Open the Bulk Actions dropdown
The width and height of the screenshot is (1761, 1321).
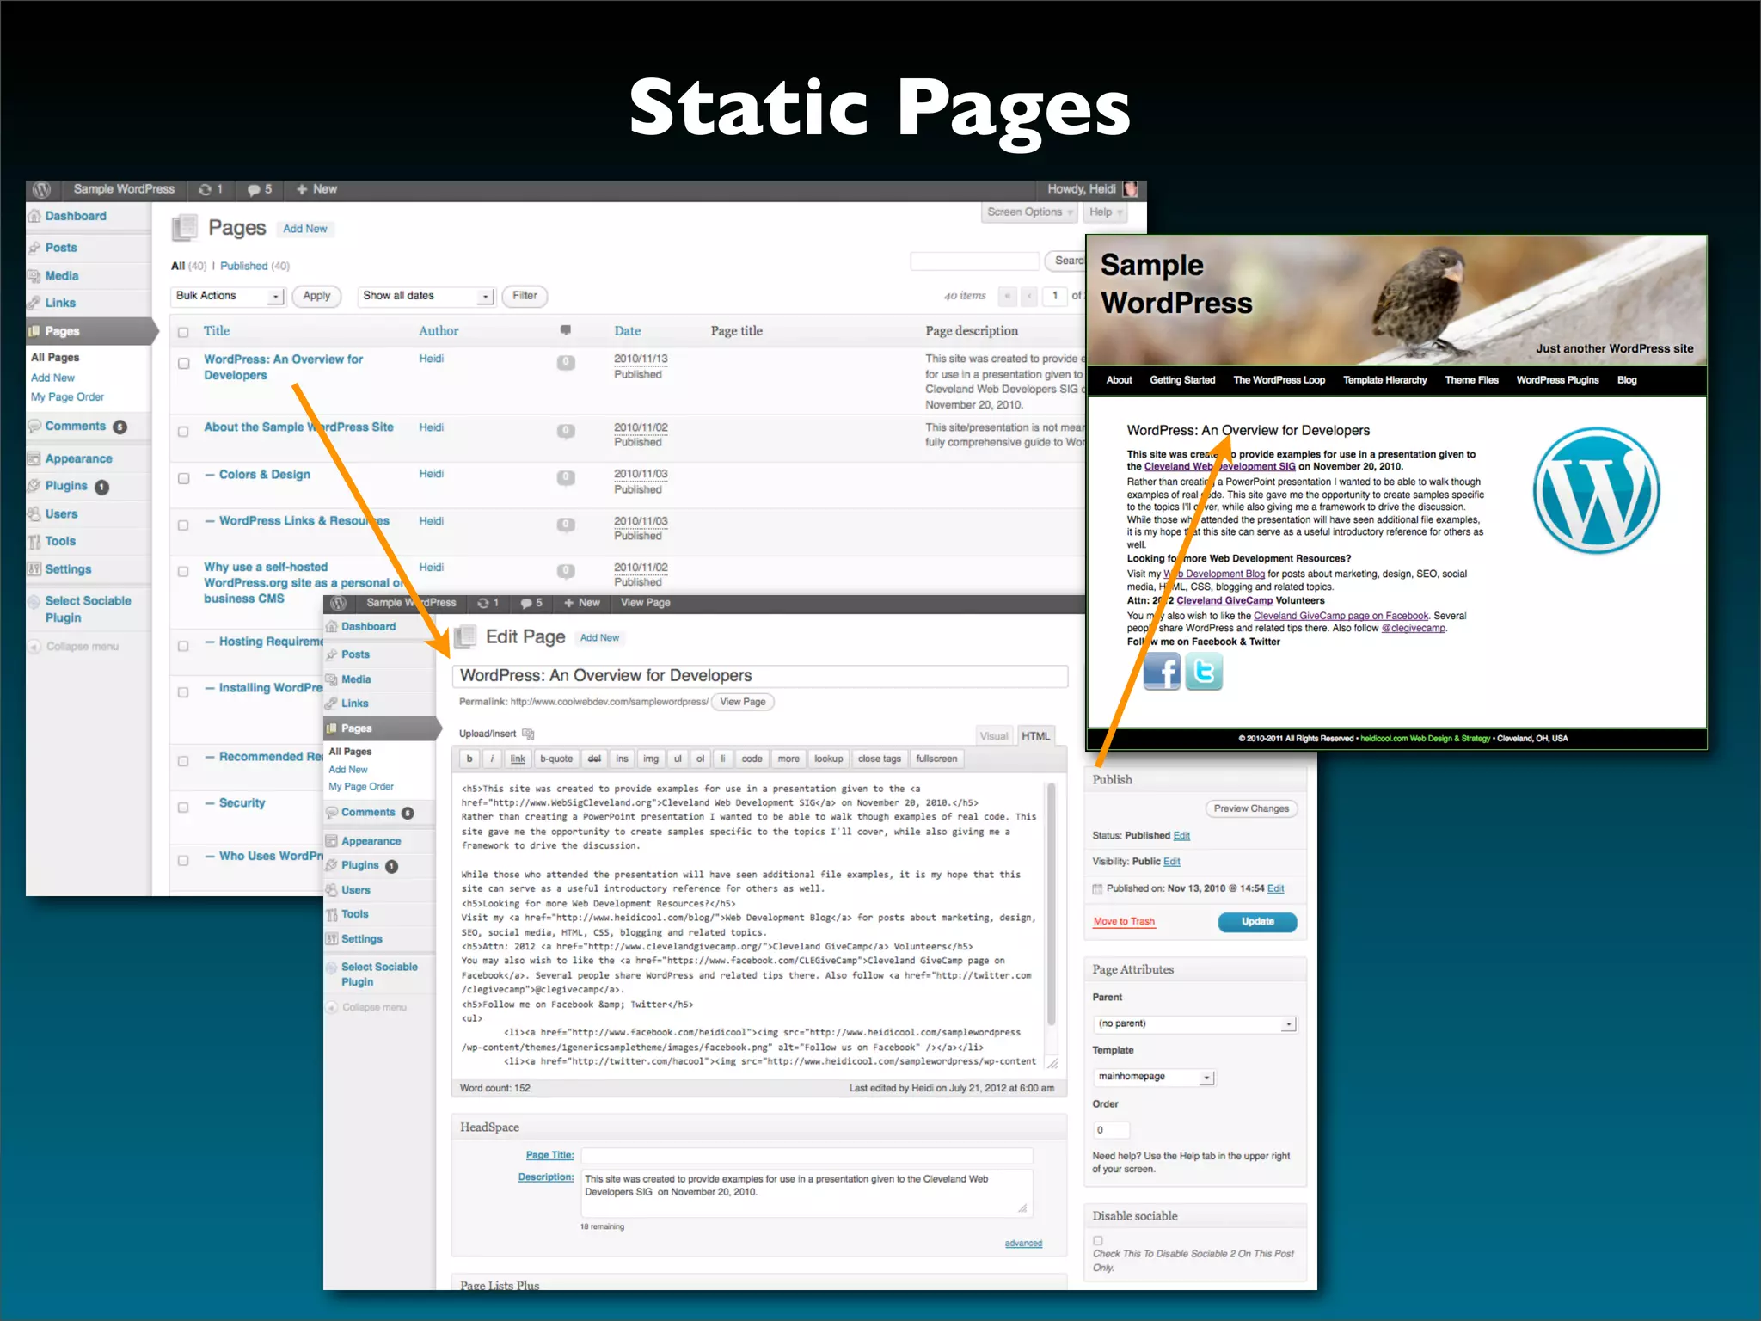[x=228, y=296]
